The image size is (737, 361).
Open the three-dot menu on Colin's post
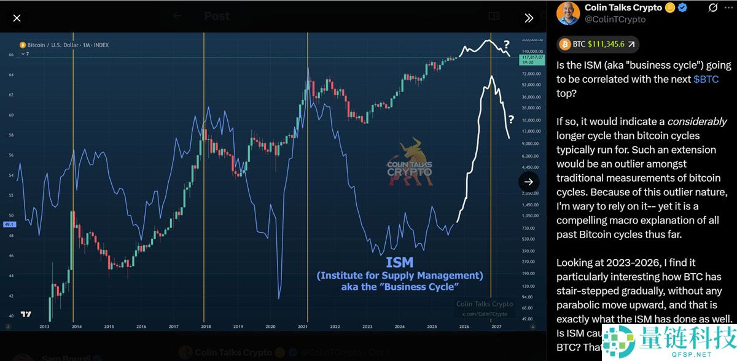click(x=729, y=7)
